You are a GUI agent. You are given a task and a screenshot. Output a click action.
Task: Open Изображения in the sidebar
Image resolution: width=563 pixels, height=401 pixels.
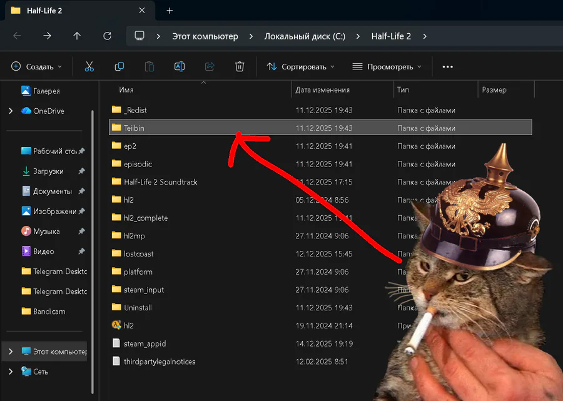click(x=48, y=211)
